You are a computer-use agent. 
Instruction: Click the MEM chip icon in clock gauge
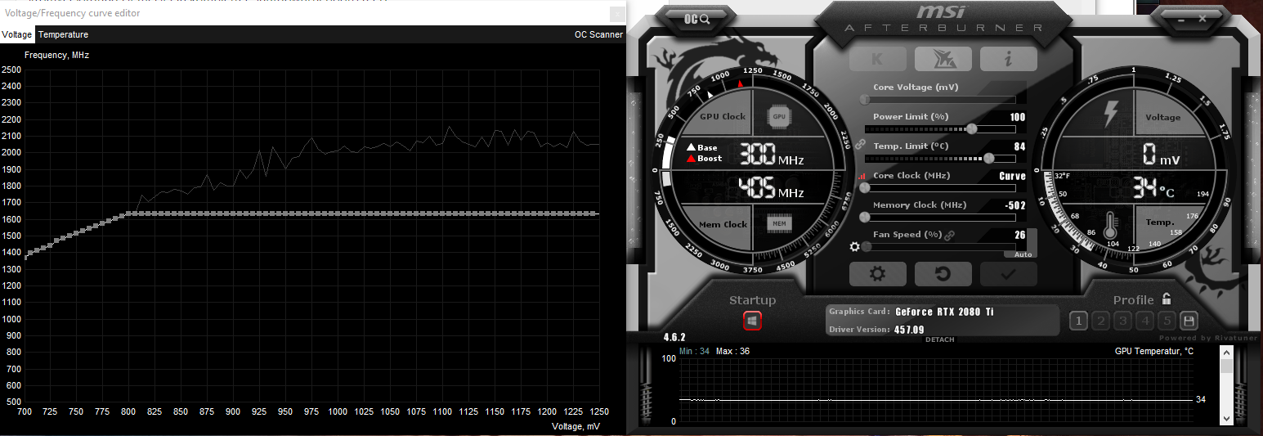(x=779, y=222)
